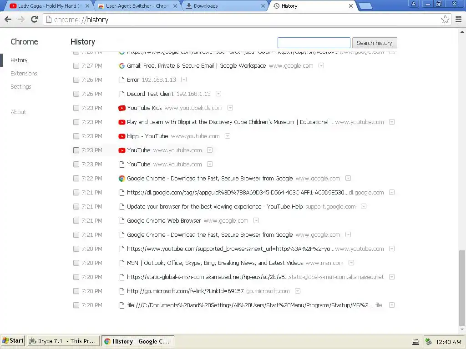Click the Google favicon beside Gmail entry
The image size is (466, 349).
pyautogui.click(x=122, y=66)
